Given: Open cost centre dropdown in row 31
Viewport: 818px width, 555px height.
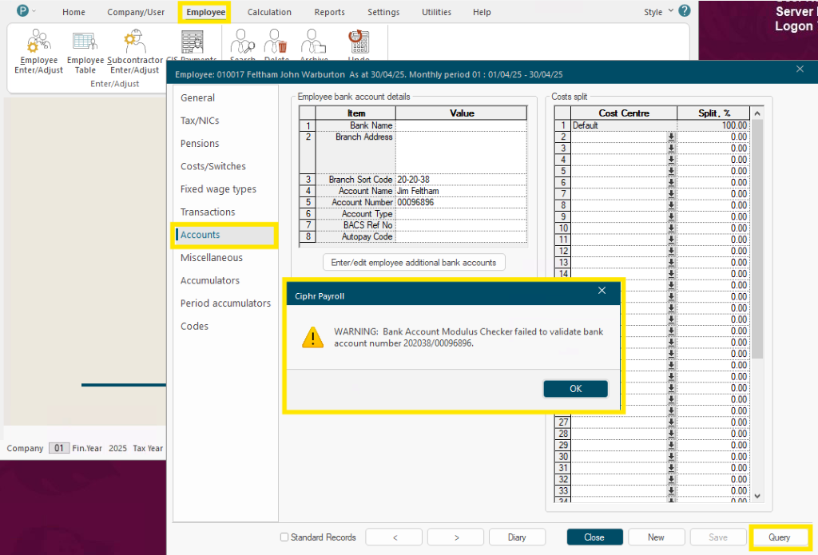Looking at the screenshot, I should 671,468.
